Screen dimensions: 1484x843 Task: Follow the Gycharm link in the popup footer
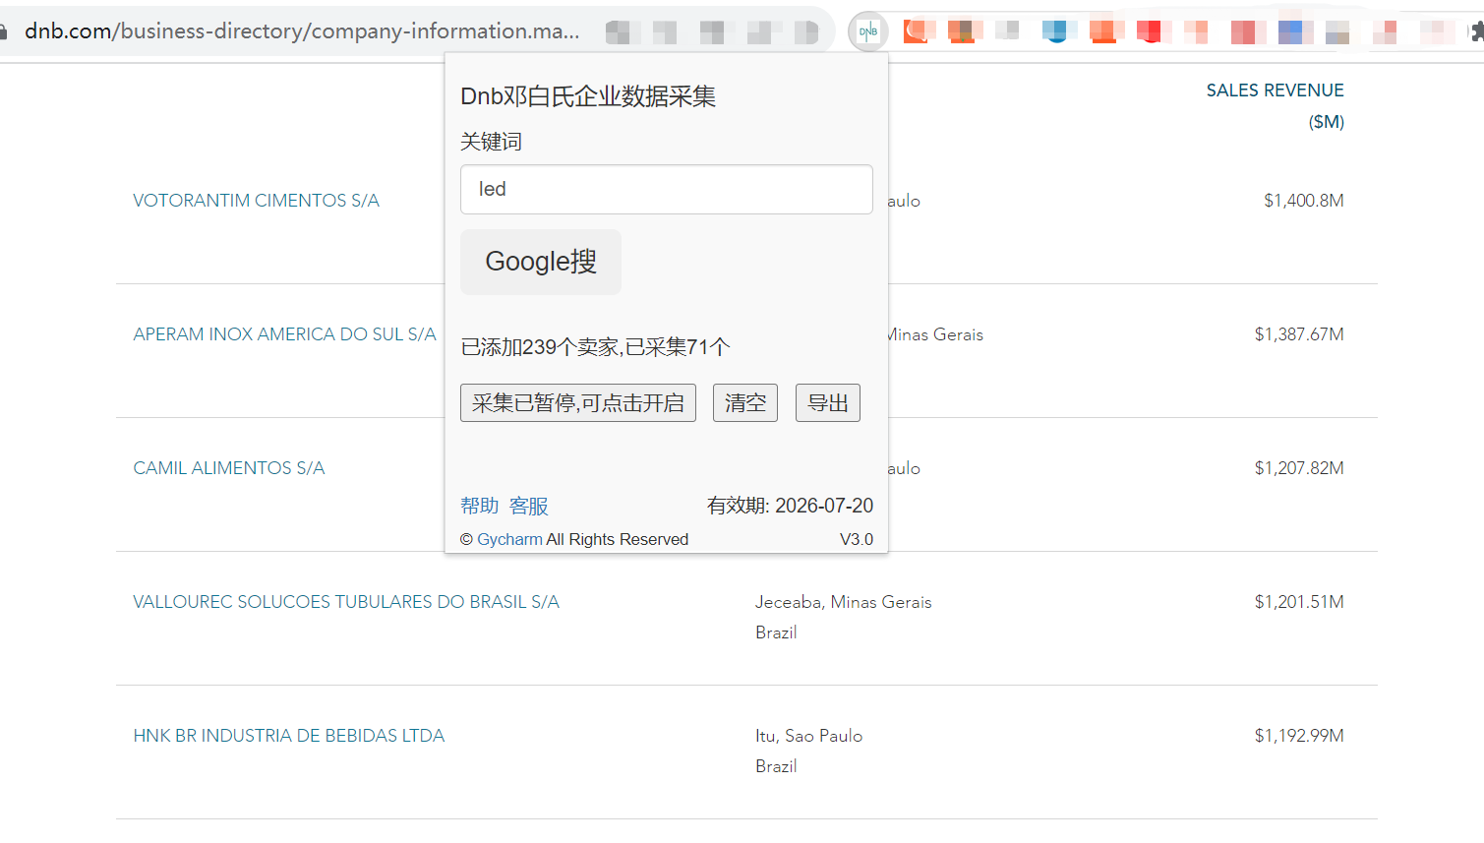click(x=509, y=539)
